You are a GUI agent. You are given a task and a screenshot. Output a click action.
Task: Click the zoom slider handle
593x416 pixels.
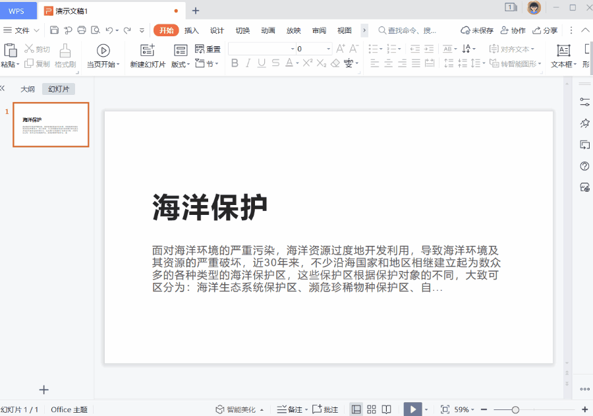point(515,409)
